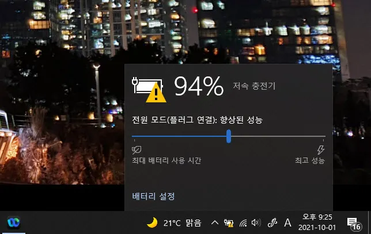
Task: Open the 배터리 설정 link
Action: click(153, 196)
